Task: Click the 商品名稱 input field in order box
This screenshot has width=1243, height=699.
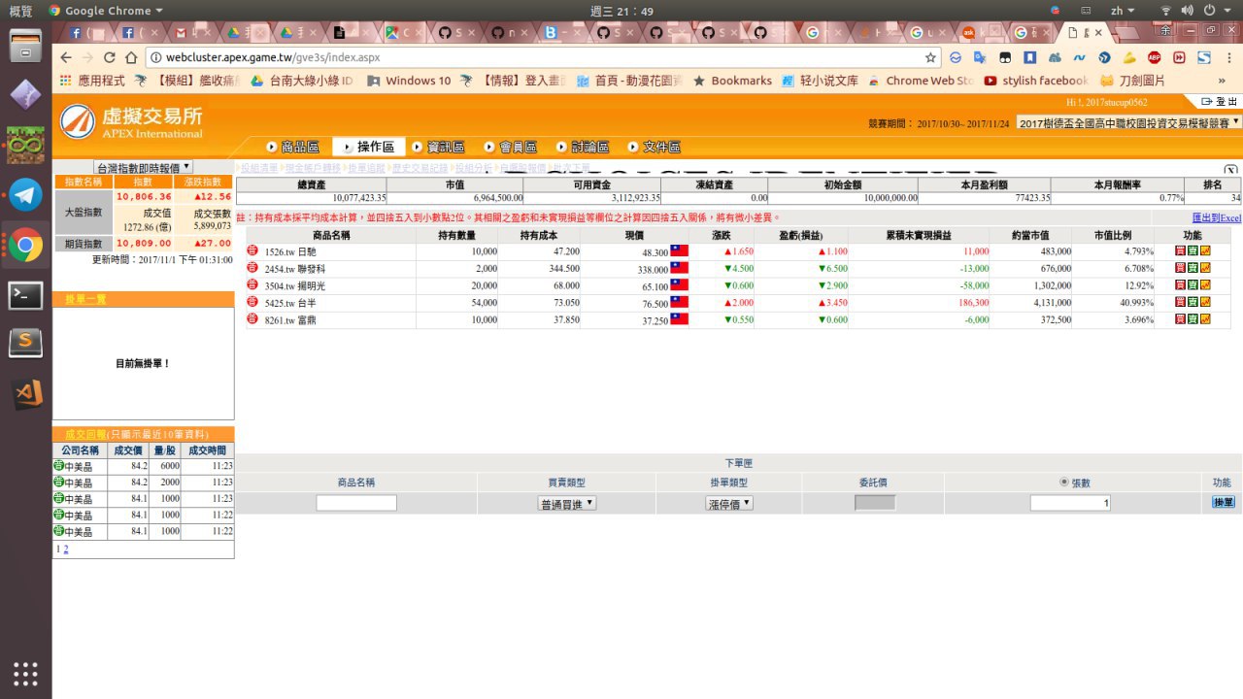Action: [x=356, y=503]
